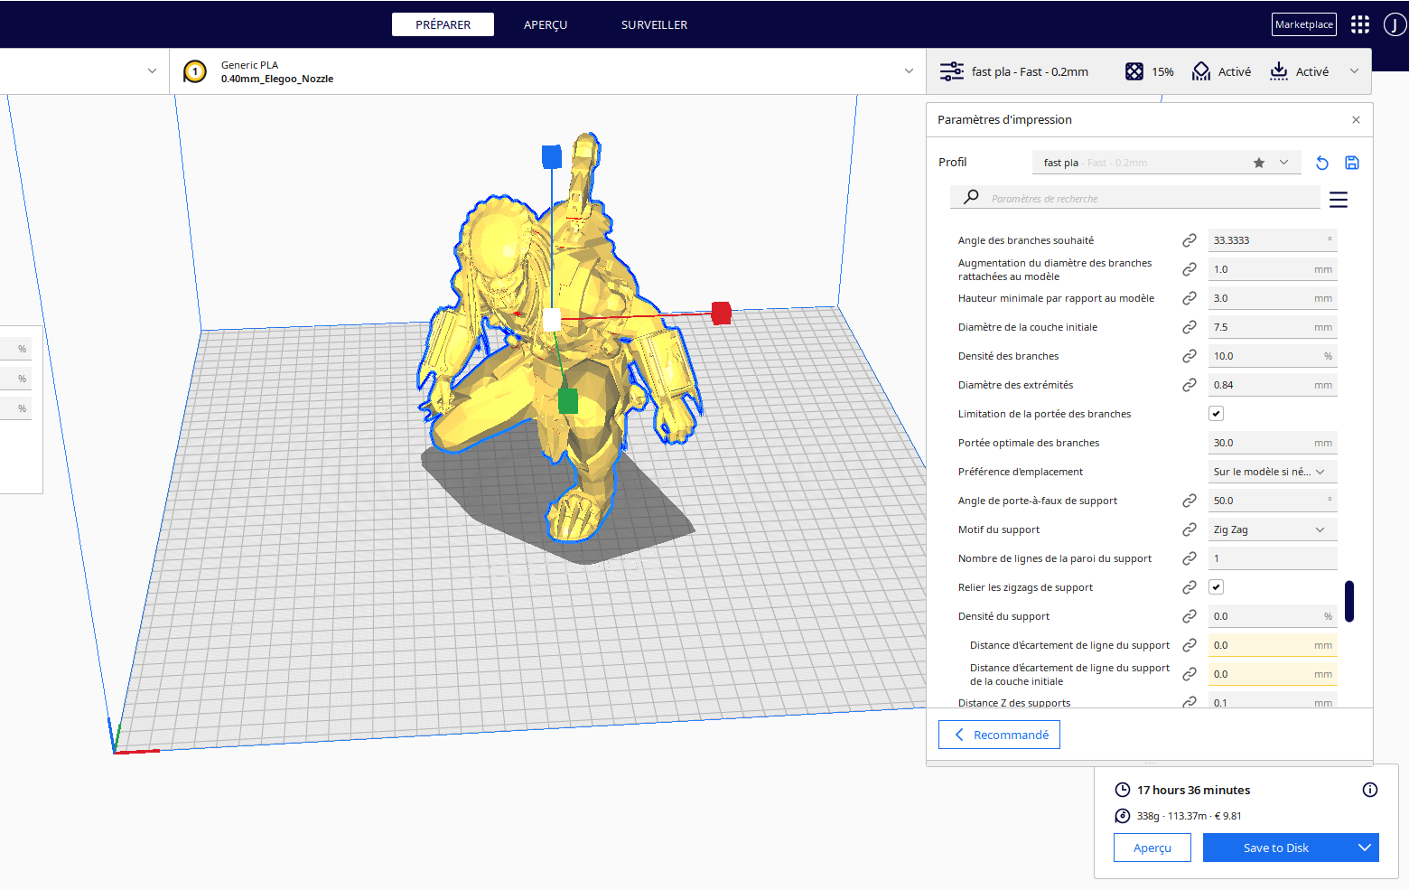Go to the SURVEILLER tab
Screen dimensions: 1409x890
654,24
